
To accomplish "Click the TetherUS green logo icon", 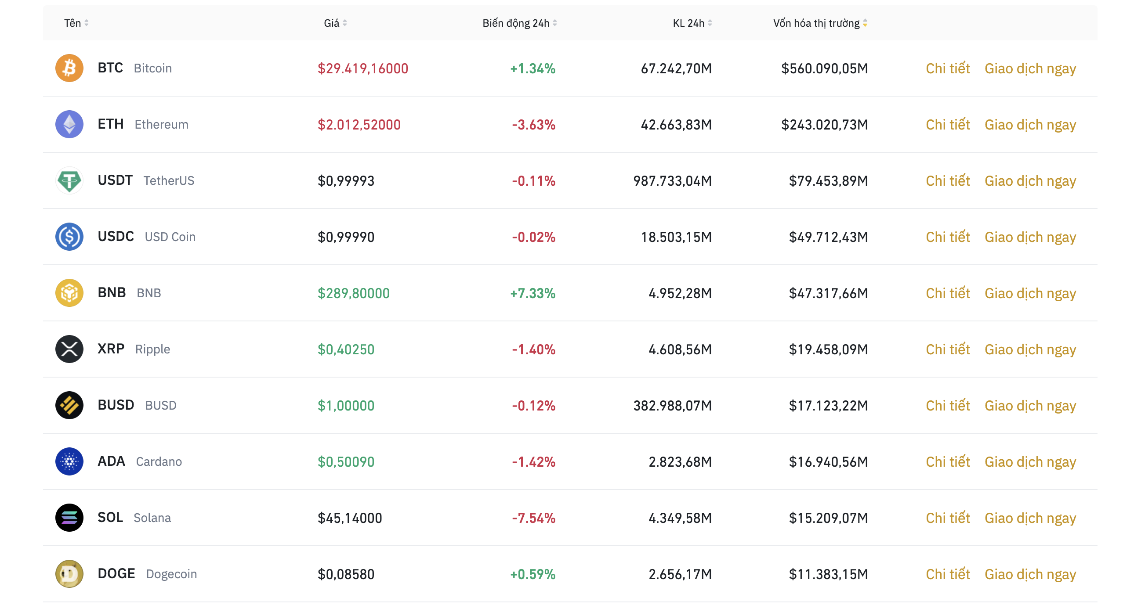I will pyautogui.click(x=69, y=180).
